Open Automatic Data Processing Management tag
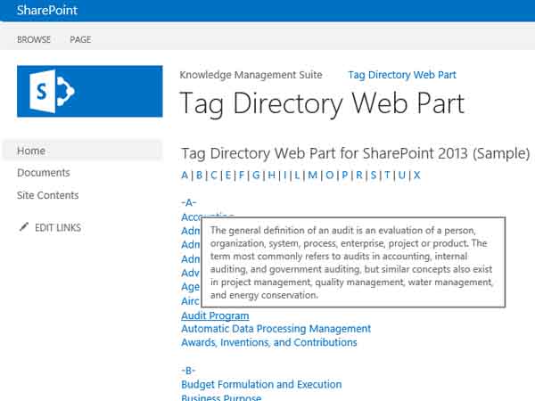Screen dimensions: 535x401 tap(276, 329)
